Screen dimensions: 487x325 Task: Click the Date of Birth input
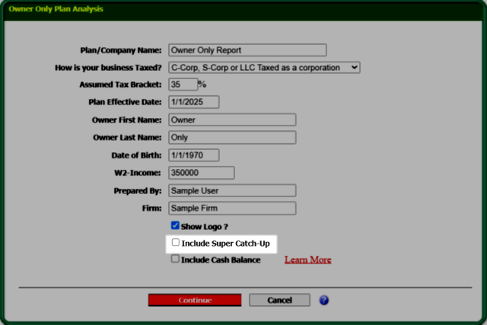193,155
